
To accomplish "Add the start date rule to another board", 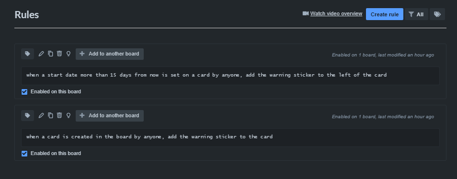I will point(110,54).
